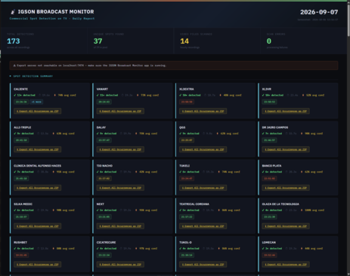Image resolution: width=350 pixels, height=276 pixels.
Task: Click the Total Detections value 173
Action: [14, 41]
